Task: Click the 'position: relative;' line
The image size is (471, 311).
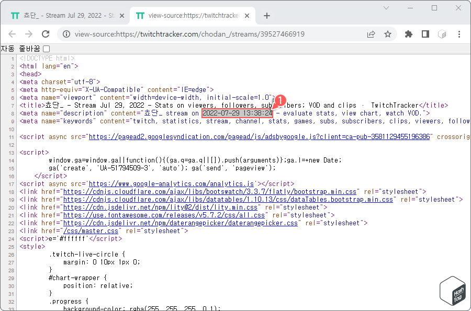Action: tap(98, 286)
